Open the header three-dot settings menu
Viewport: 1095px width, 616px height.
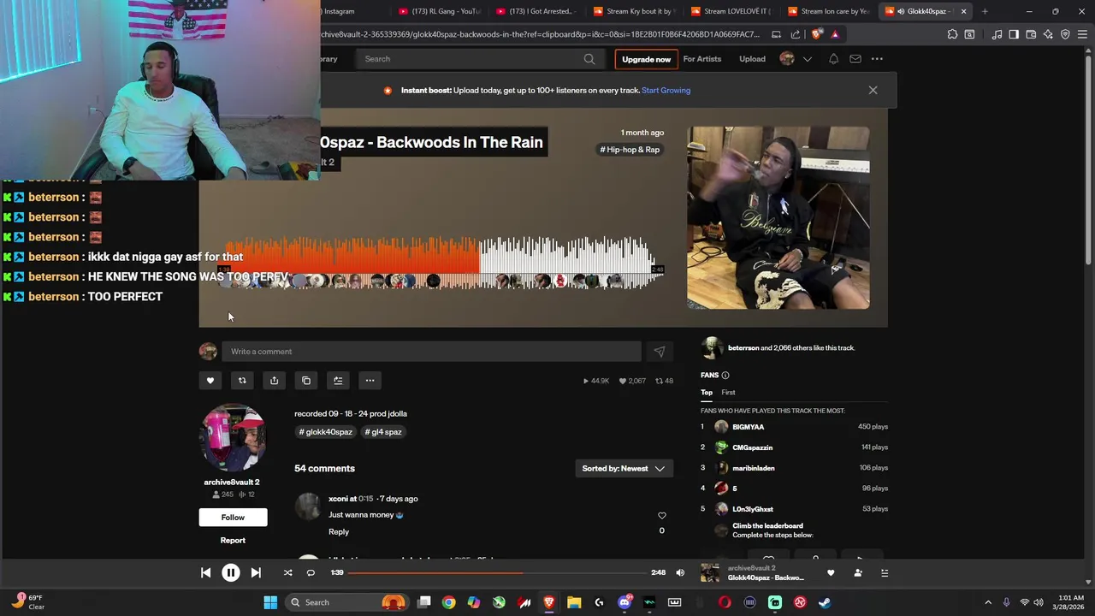click(877, 59)
